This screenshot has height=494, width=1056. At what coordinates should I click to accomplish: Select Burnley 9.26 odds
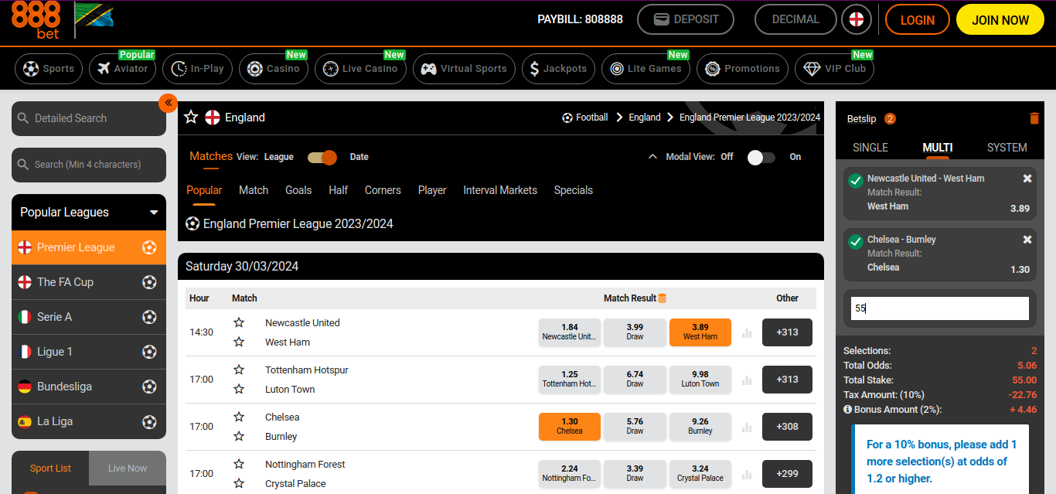700,426
